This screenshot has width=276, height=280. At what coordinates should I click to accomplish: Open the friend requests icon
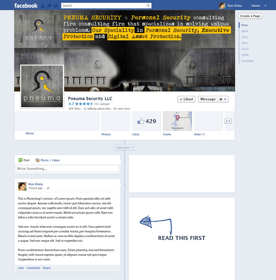[43, 6]
